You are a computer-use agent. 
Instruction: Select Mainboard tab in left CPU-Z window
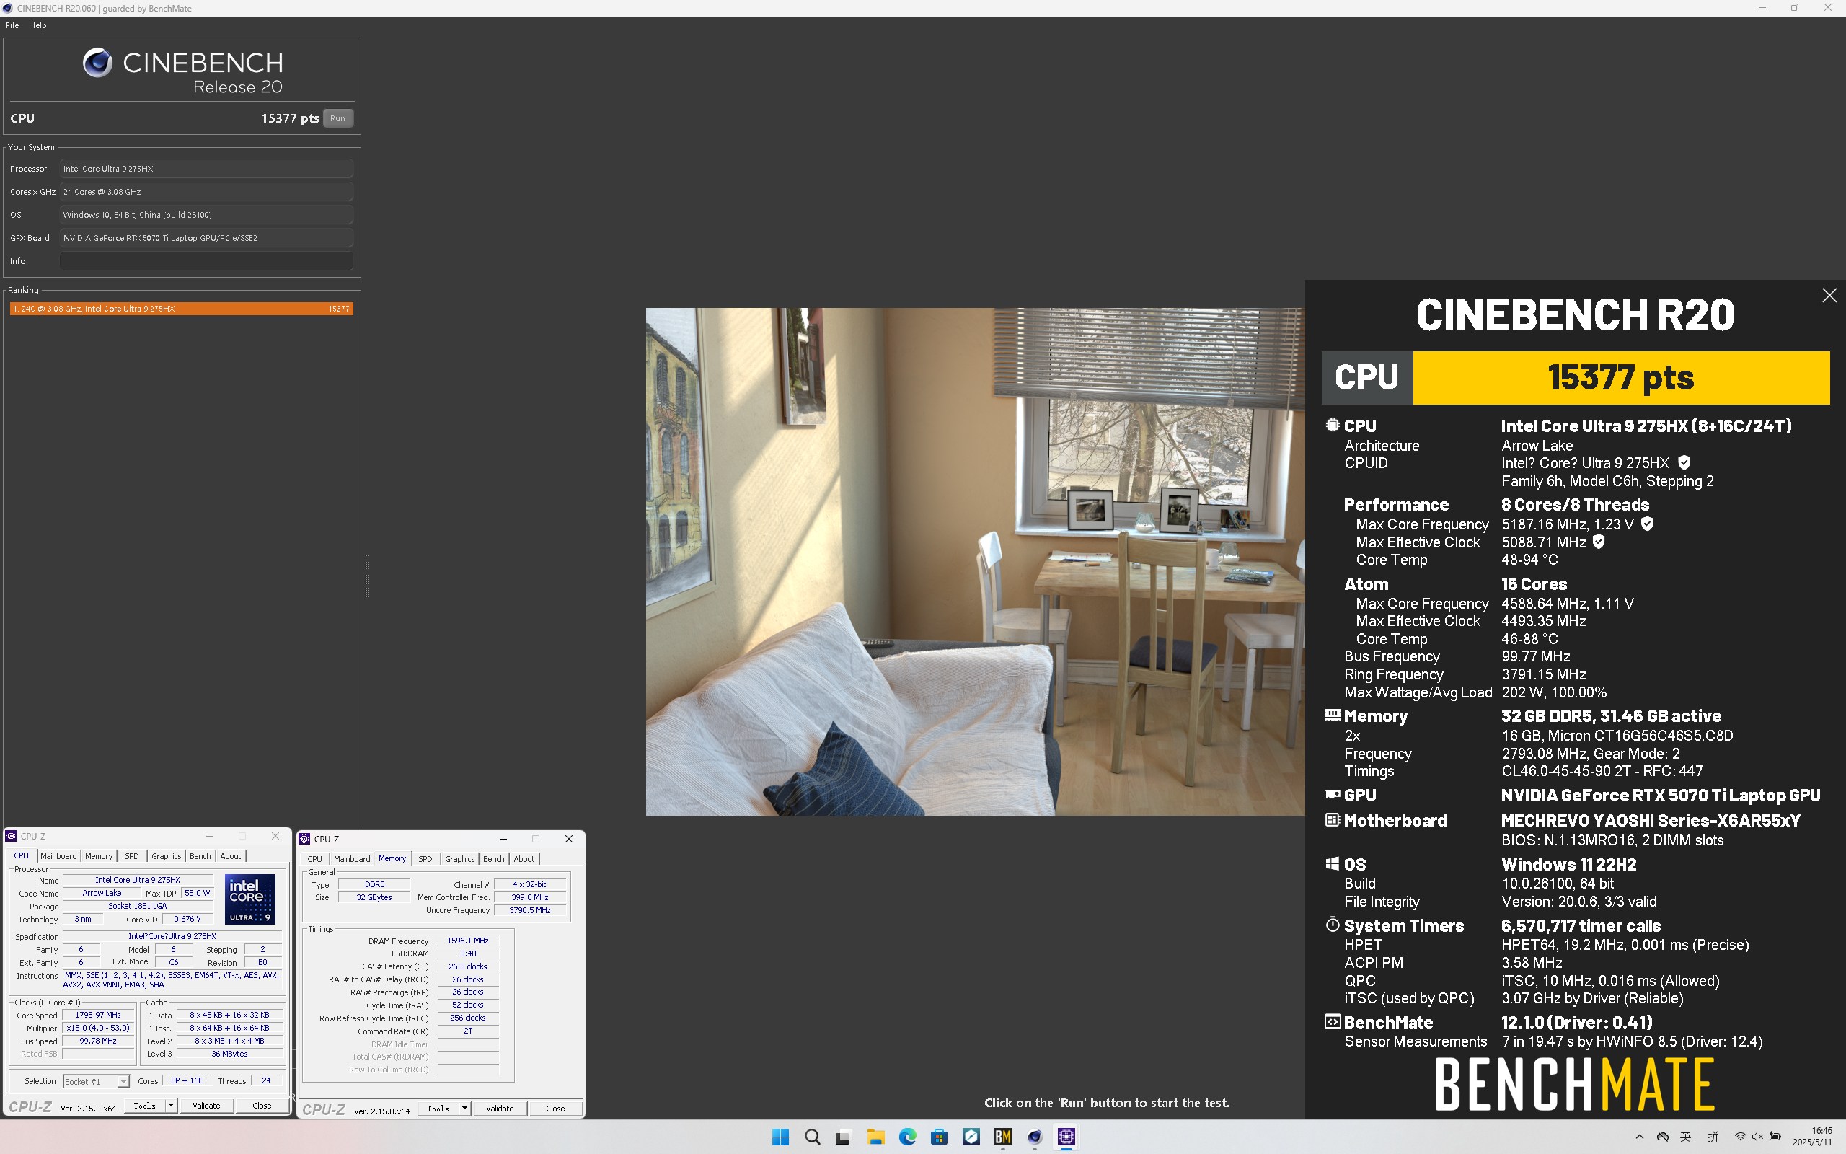[58, 856]
